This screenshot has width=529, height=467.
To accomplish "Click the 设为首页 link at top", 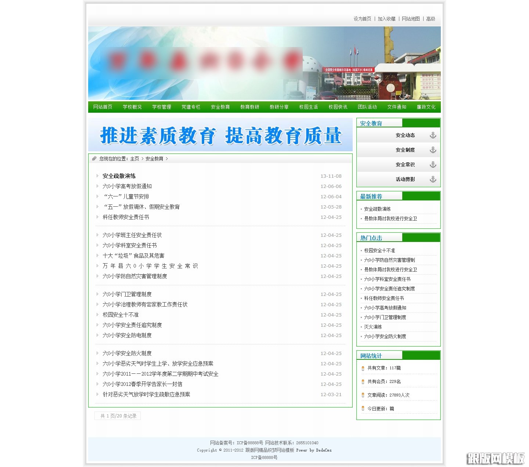I will tap(362, 19).
